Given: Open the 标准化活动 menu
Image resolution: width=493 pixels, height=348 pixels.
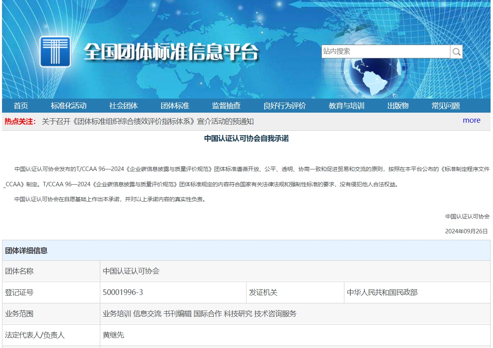Looking at the screenshot, I should pos(68,106).
